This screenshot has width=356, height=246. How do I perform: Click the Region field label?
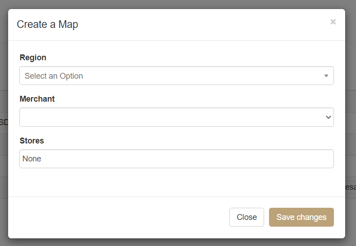tap(33, 58)
